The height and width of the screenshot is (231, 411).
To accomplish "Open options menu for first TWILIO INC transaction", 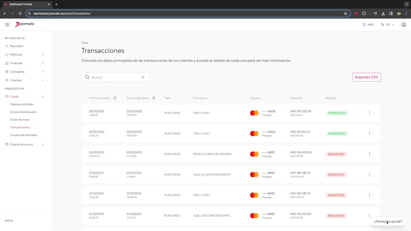I will [369, 113].
